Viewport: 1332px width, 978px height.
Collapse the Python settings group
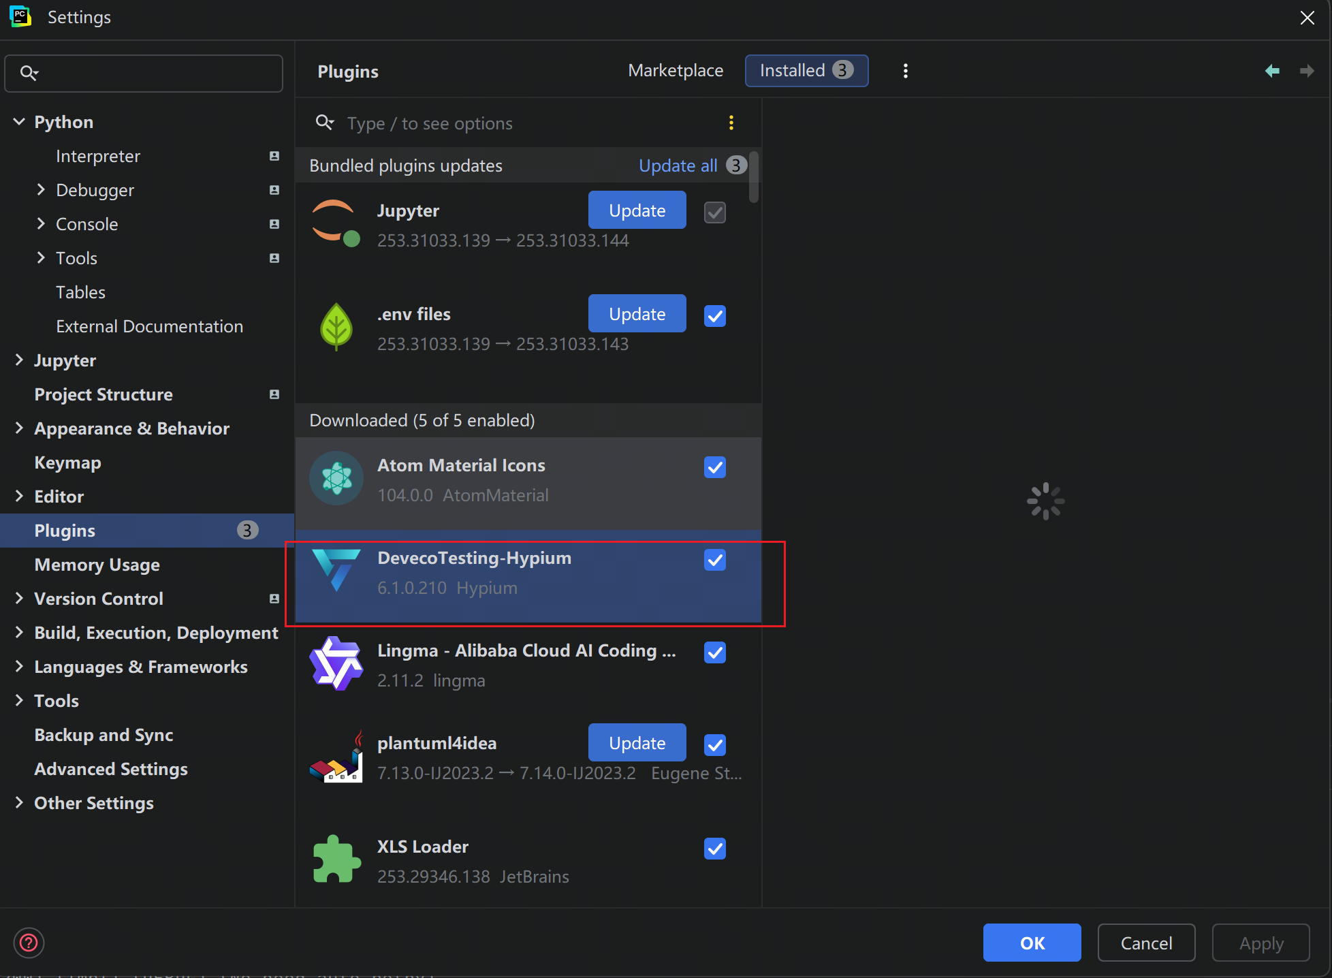(19, 122)
